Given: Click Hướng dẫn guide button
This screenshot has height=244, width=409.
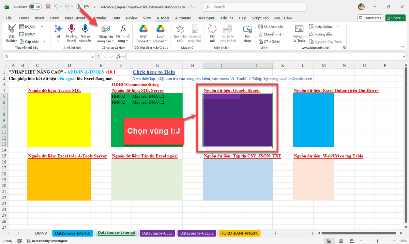Looking at the screenshot, I should (x=320, y=34).
